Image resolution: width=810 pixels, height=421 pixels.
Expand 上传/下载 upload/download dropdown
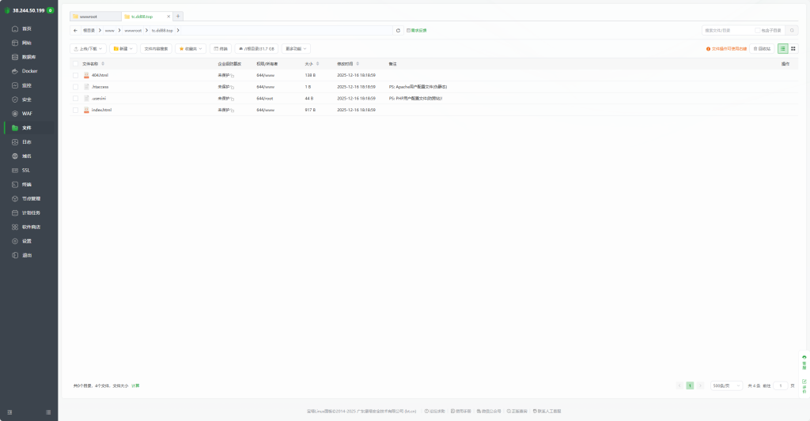click(x=88, y=48)
